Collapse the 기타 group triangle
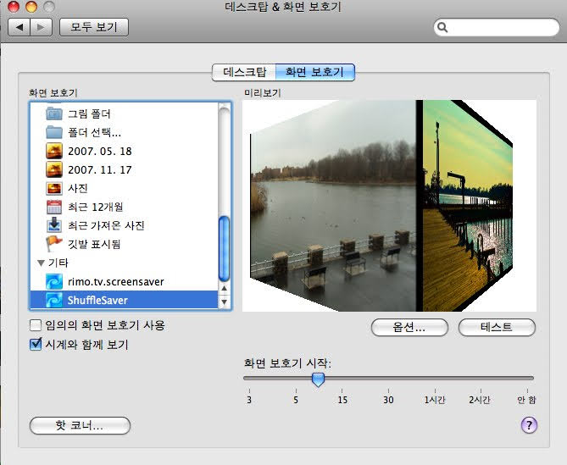Screen dimensions: 567x465 (x=41, y=263)
